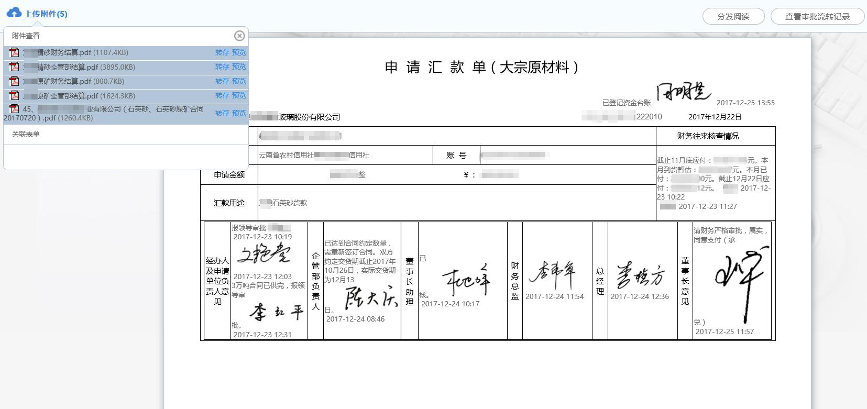Select the 关联表单 section heading

26,134
